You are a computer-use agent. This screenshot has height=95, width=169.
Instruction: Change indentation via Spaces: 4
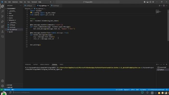point(126,90)
